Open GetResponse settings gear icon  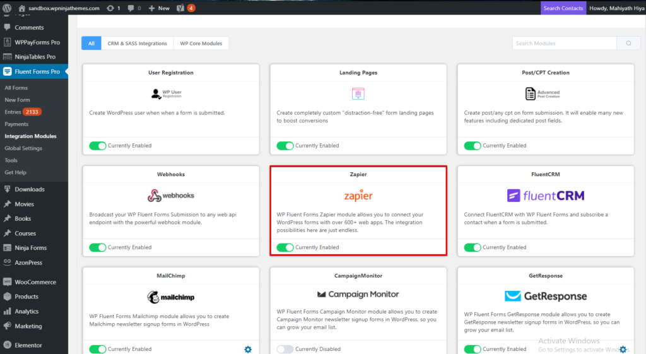(623, 350)
